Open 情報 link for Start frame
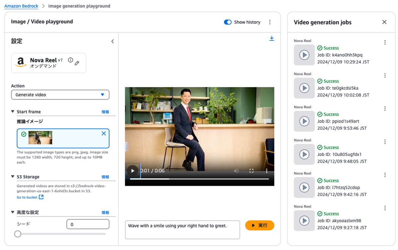398x250 pixels. 105,112
